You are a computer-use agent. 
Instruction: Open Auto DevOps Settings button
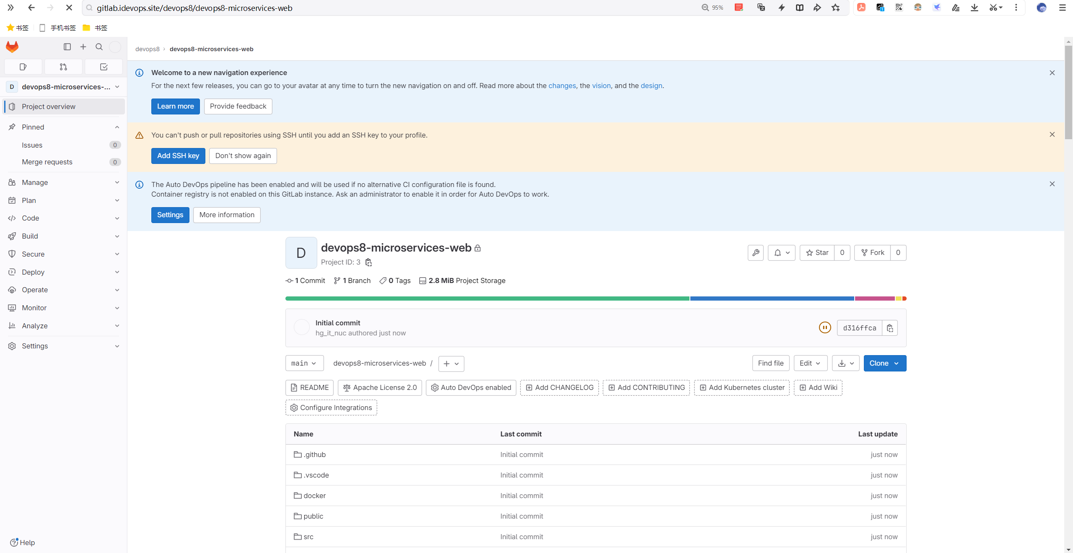(x=170, y=215)
